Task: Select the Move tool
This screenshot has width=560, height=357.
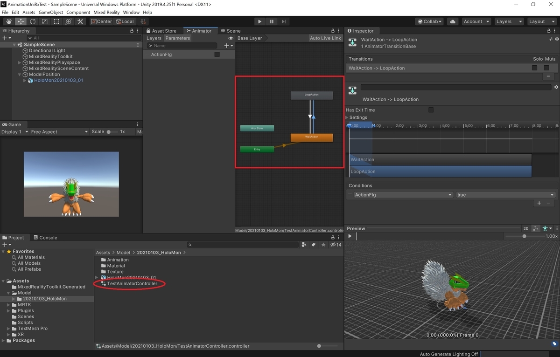Action: 21,21
